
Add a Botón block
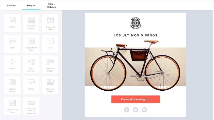(31, 85)
